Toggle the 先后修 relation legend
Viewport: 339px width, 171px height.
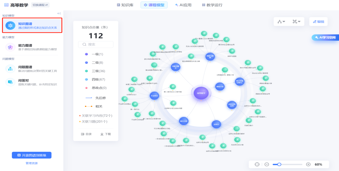tap(95, 98)
